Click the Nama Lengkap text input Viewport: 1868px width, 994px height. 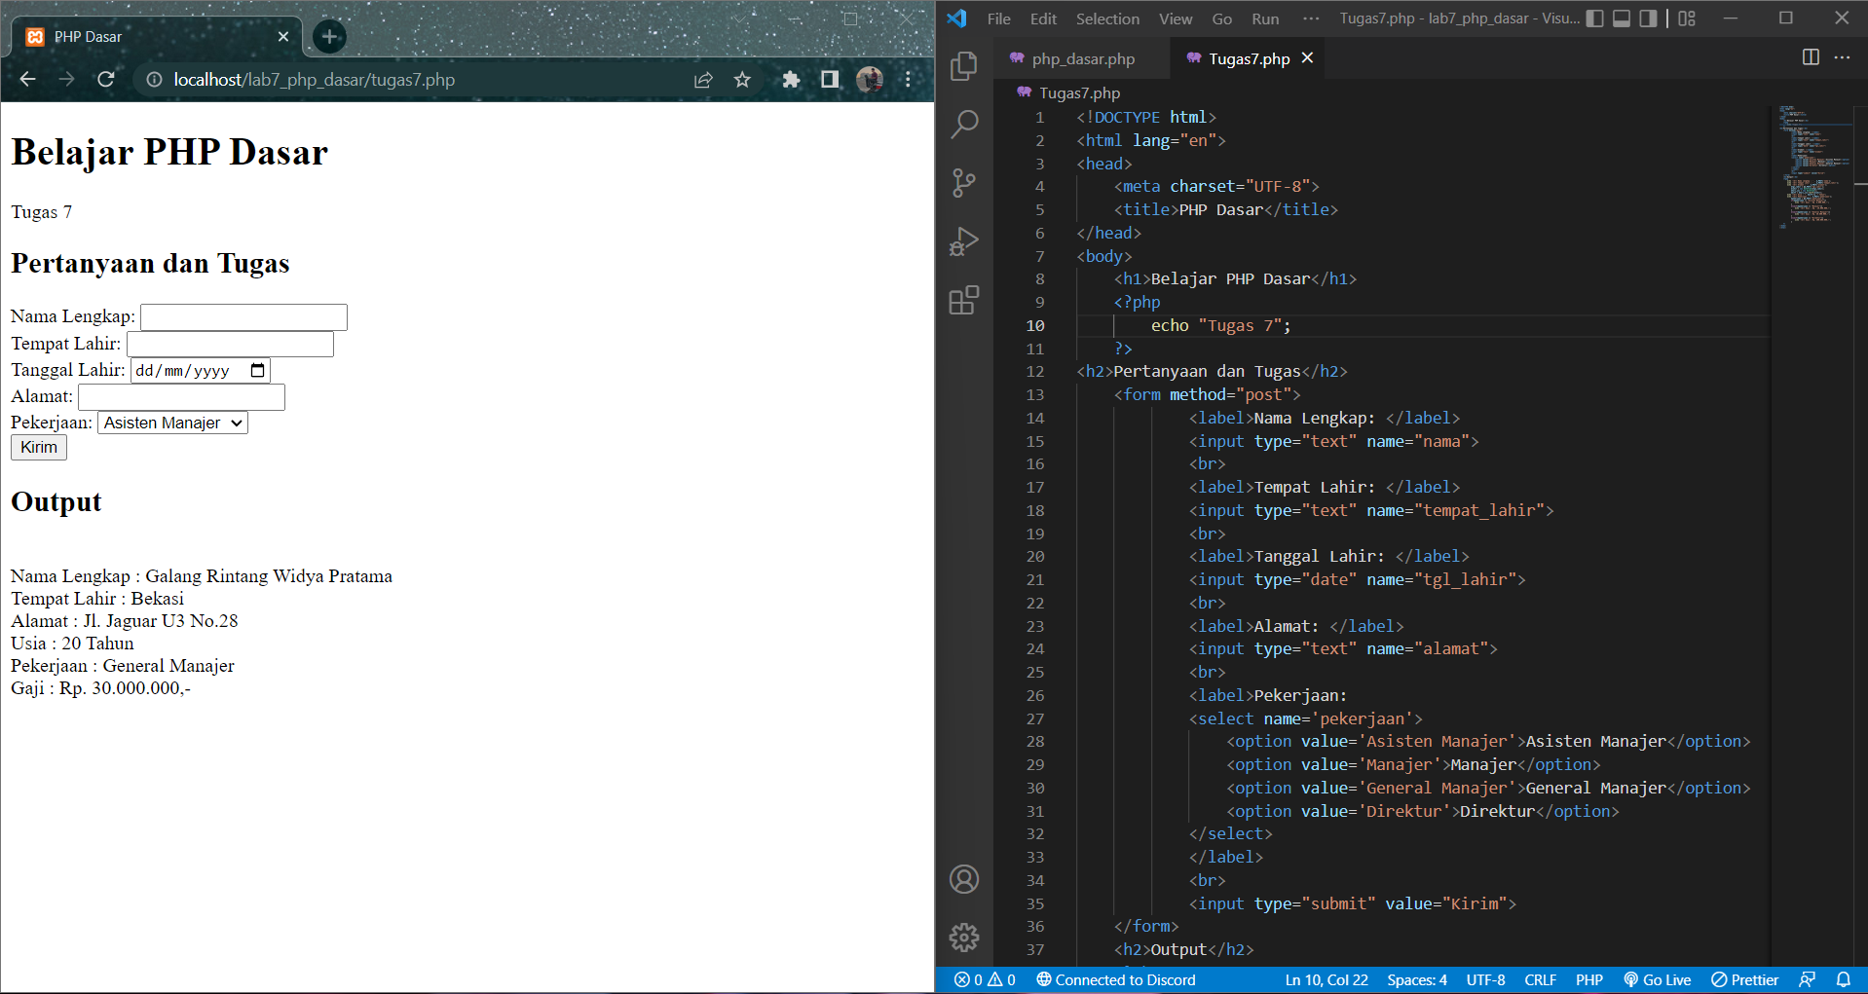point(243,316)
